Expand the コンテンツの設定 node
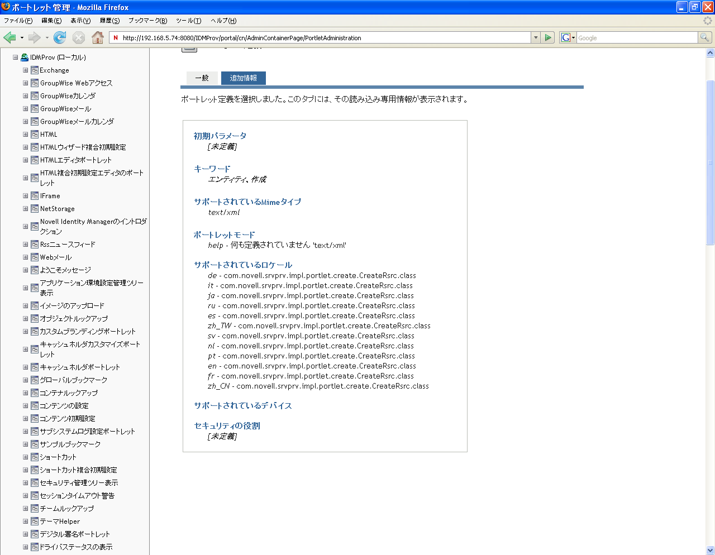Image resolution: width=715 pixels, height=555 pixels. point(25,406)
